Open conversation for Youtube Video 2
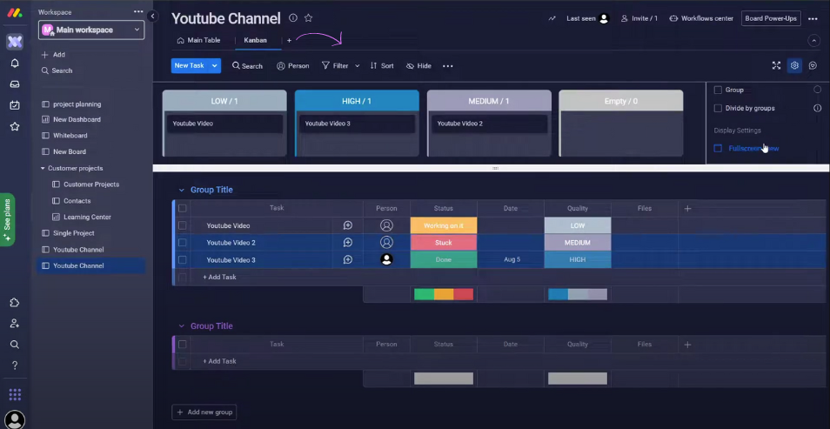 click(348, 243)
